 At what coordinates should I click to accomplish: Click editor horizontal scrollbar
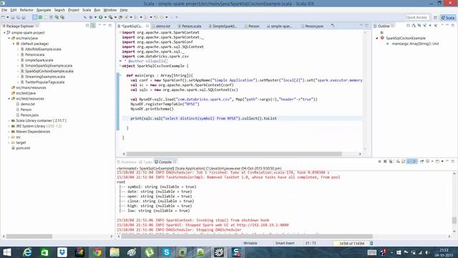(234, 154)
